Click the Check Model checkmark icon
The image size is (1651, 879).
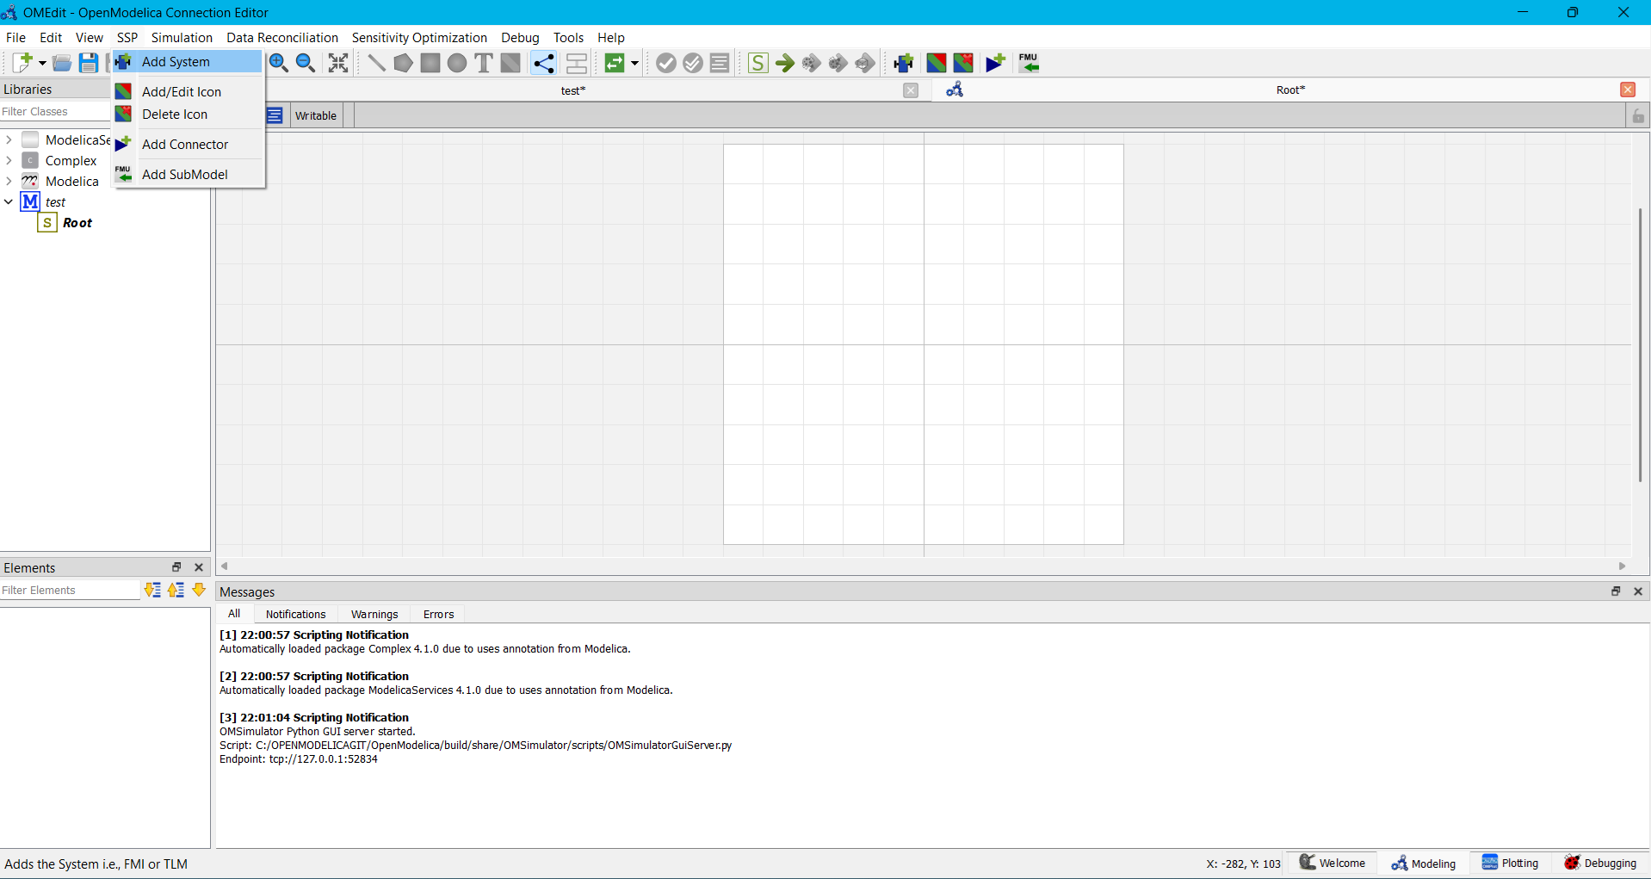[x=666, y=63]
